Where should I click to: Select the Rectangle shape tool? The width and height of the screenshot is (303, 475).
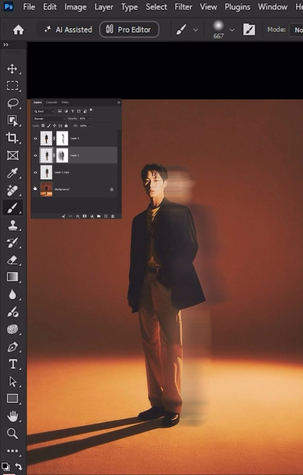click(12, 398)
